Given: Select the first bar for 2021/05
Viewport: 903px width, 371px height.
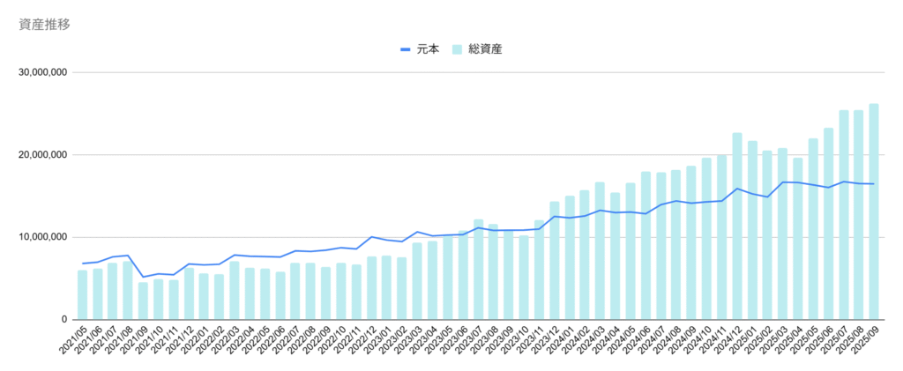Looking at the screenshot, I should 82,294.
